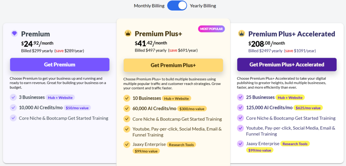Click the $50/mo value tag
346x166 pixels.
pyautogui.click(x=78, y=108)
